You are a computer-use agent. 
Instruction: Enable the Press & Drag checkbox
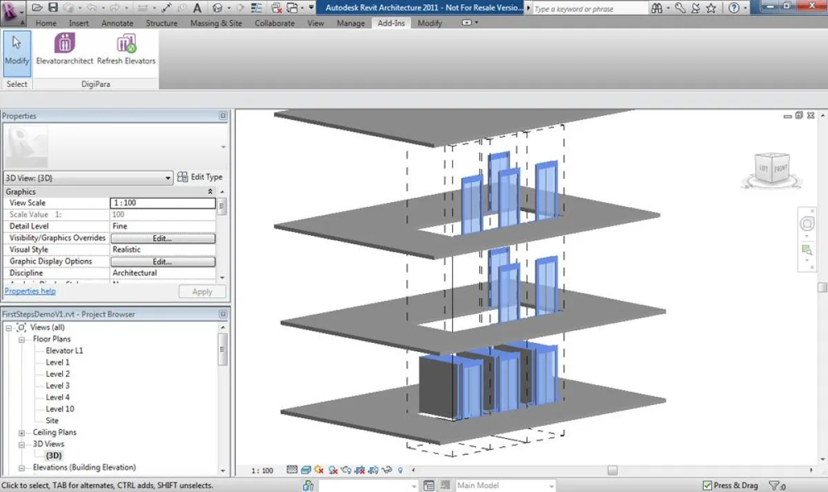(x=709, y=485)
